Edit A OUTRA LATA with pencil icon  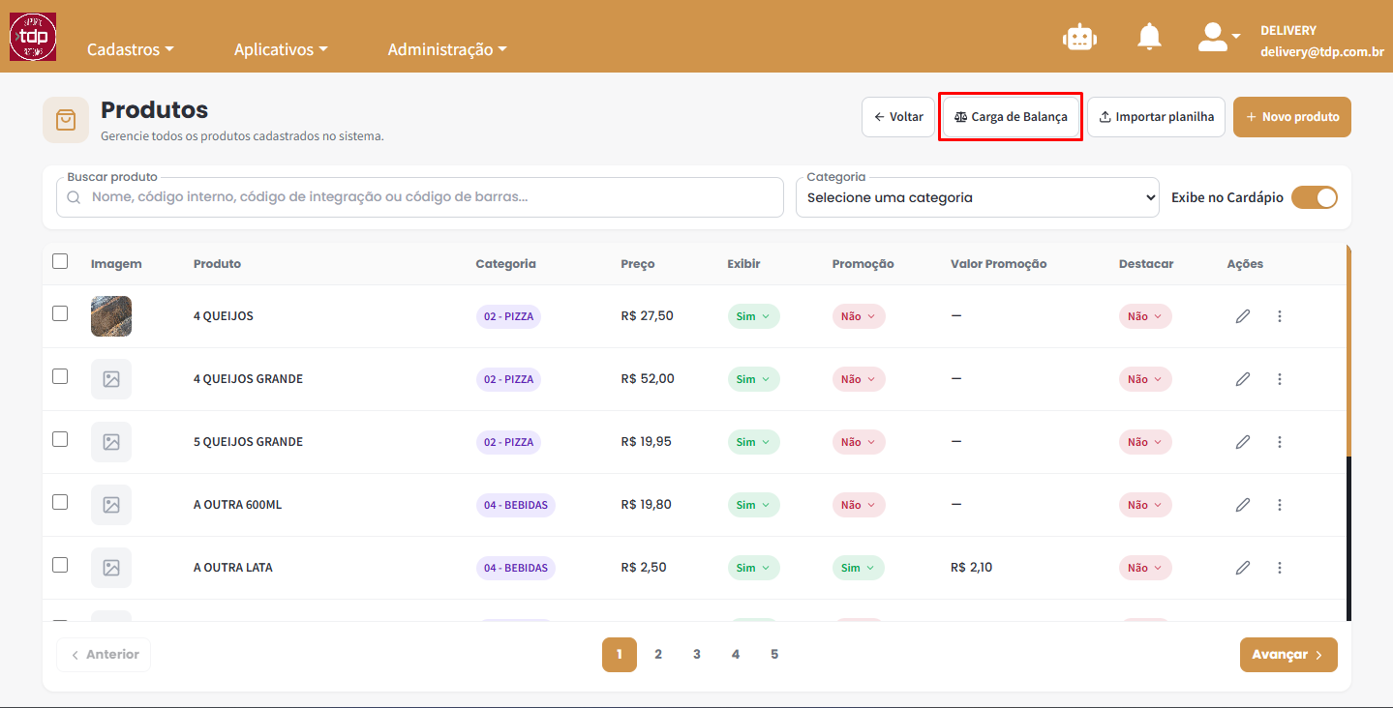(1243, 568)
